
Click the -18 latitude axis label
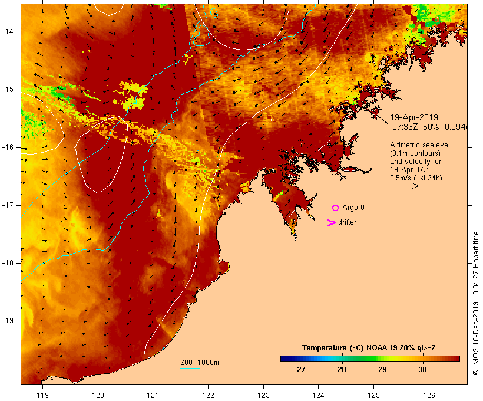point(8,263)
